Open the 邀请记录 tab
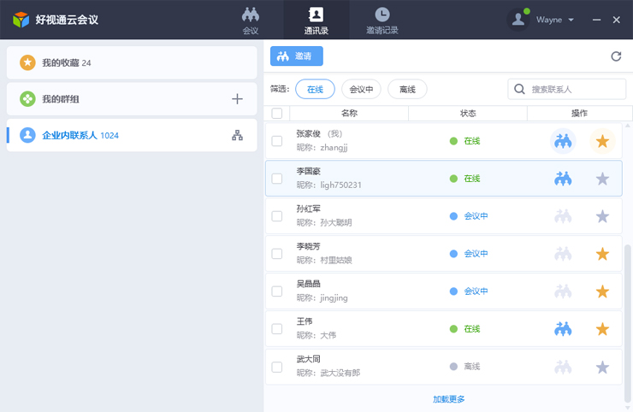Viewport: 633px width, 412px height. click(x=382, y=20)
